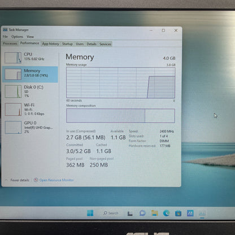The image size is (235, 235).
Task: Open File Explorer from taskbar
Action: point(155,213)
